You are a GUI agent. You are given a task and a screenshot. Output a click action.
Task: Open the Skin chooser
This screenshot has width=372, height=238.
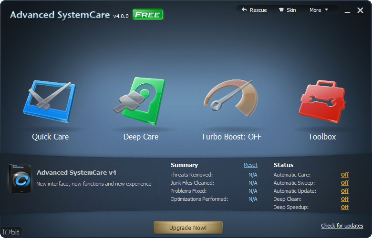coord(287,10)
